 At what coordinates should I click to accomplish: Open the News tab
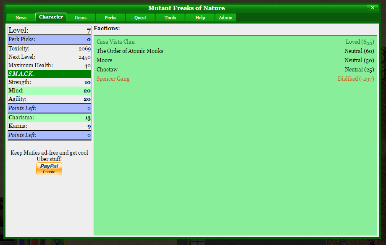pos(21,18)
